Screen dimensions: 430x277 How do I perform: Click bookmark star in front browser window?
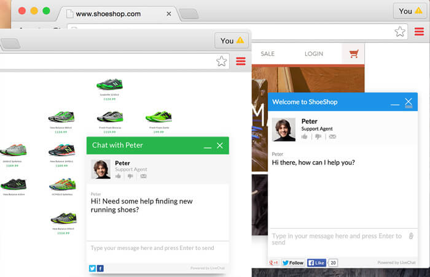click(x=222, y=61)
